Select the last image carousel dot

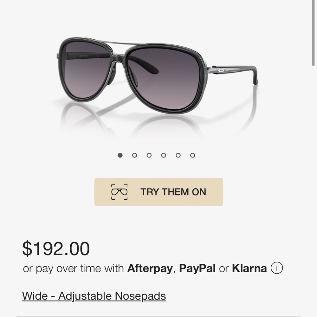pyautogui.click(x=192, y=155)
